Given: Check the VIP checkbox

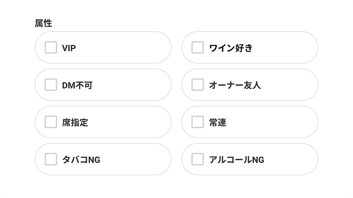Looking at the screenshot, I should click(x=51, y=47).
